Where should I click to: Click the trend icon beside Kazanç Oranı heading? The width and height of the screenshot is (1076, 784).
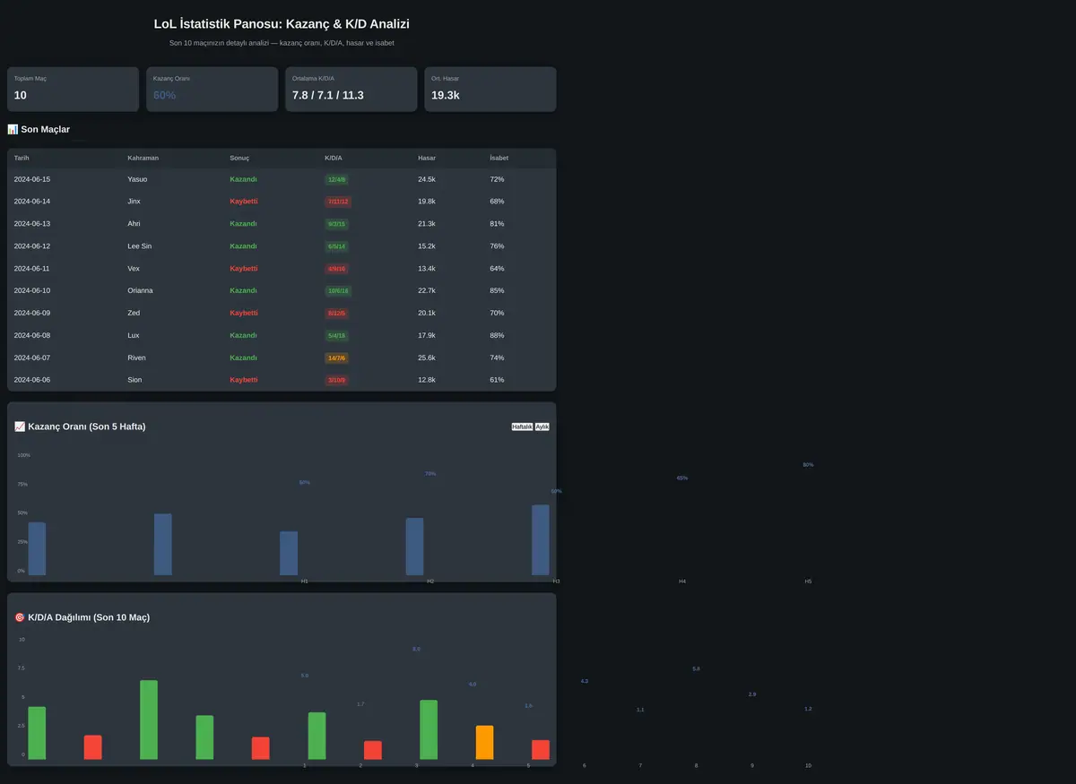20,426
